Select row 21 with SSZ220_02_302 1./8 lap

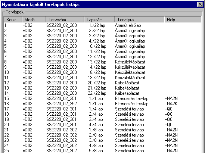pyautogui.click(x=102, y=130)
